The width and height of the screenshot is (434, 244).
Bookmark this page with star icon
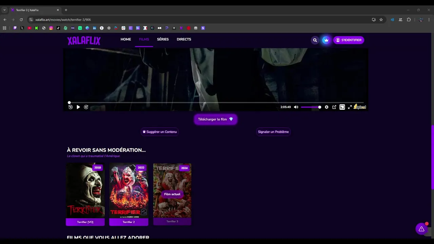tap(381, 20)
